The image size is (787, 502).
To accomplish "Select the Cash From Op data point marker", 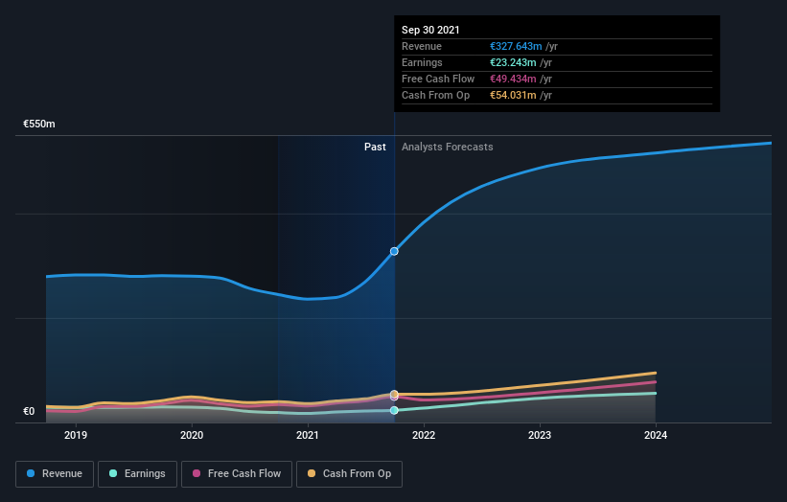I will click(x=394, y=394).
